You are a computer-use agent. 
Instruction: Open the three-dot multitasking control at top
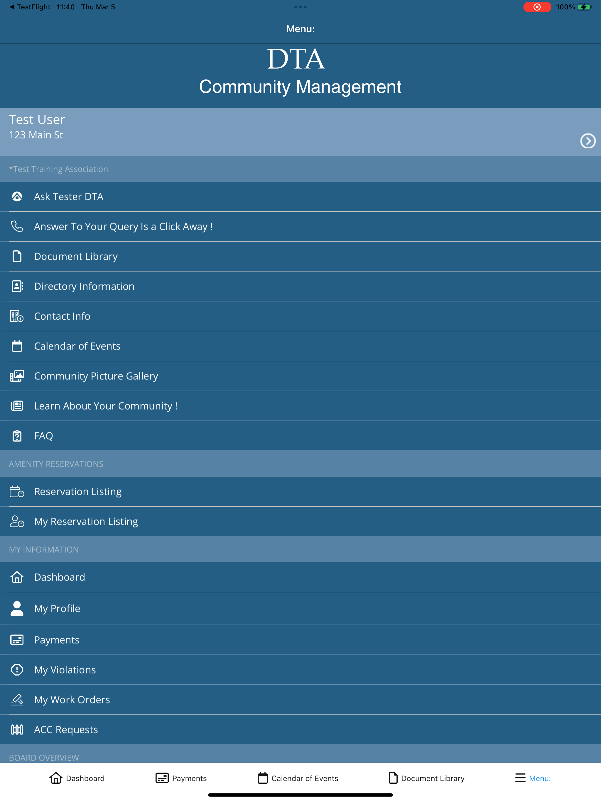coord(300,7)
